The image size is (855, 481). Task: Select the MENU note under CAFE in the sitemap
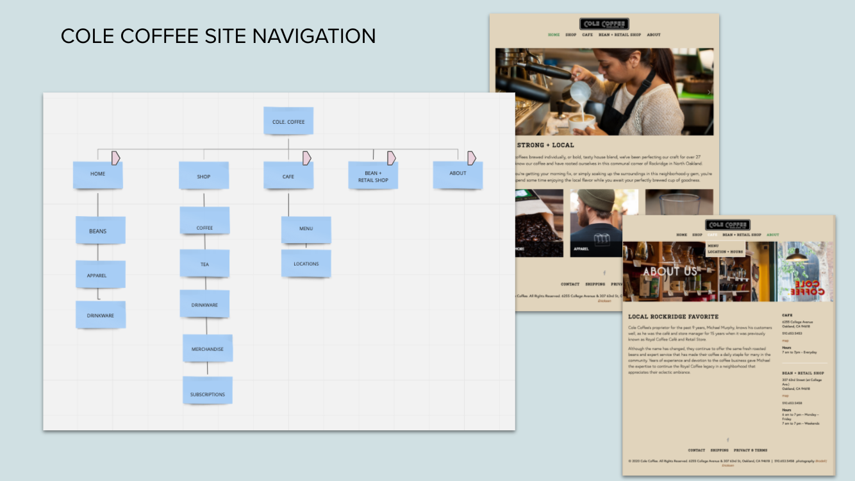(x=306, y=230)
